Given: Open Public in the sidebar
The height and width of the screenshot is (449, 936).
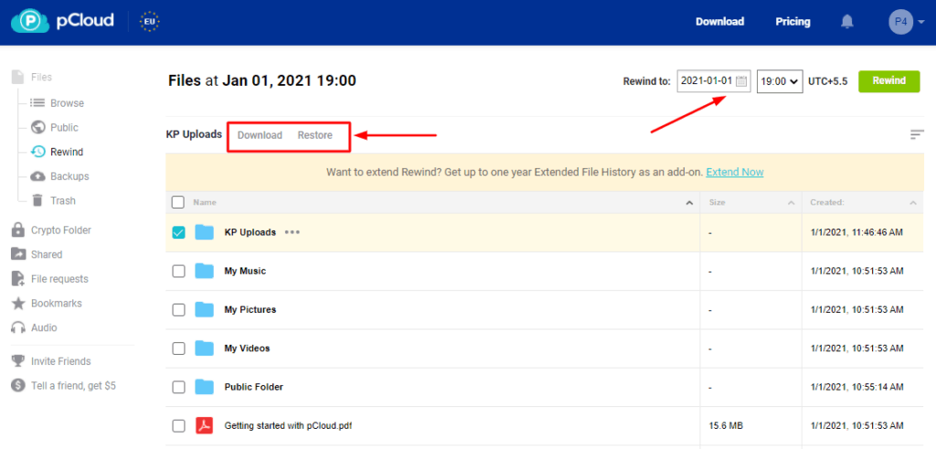Looking at the screenshot, I should pyautogui.click(x=65, y=127).
